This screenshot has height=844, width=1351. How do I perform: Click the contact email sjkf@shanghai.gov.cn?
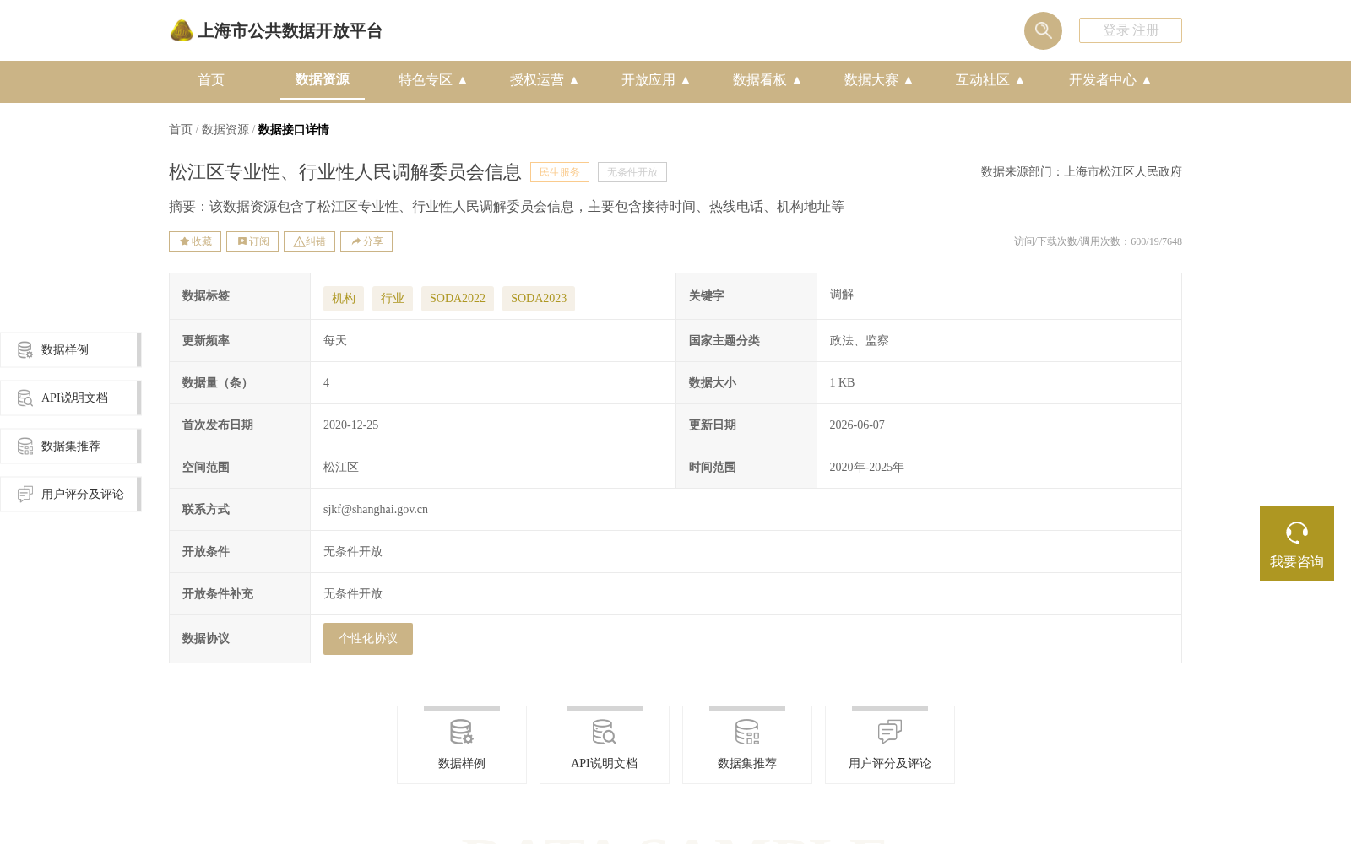click(x=376, y=510)
